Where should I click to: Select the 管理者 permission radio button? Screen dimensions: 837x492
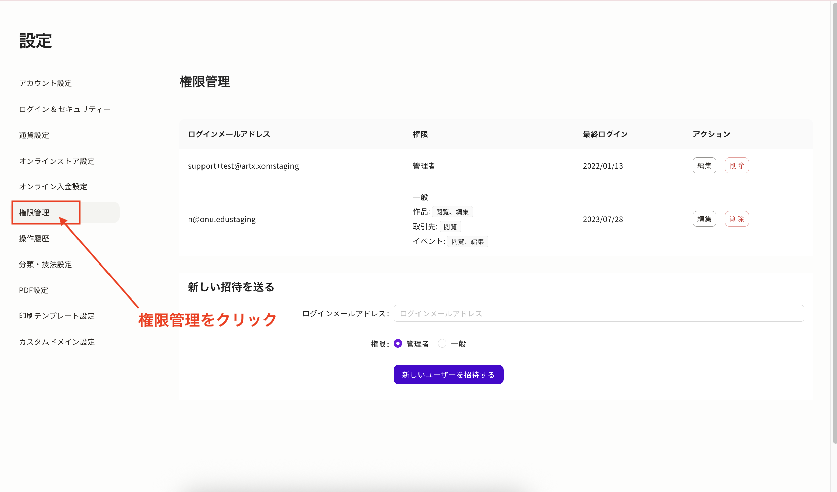(x=398, y=343)
